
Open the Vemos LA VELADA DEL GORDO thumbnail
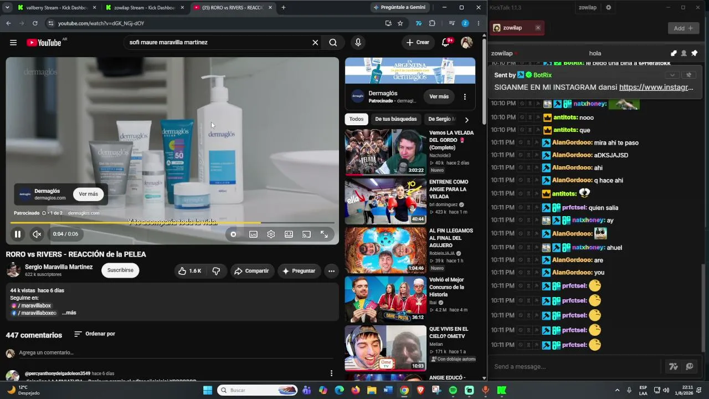(386, 152)
